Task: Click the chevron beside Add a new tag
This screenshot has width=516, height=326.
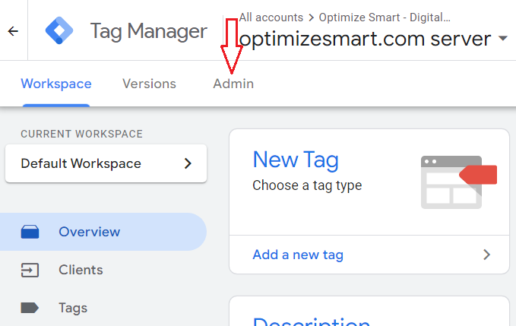Action: pos(487,255)
